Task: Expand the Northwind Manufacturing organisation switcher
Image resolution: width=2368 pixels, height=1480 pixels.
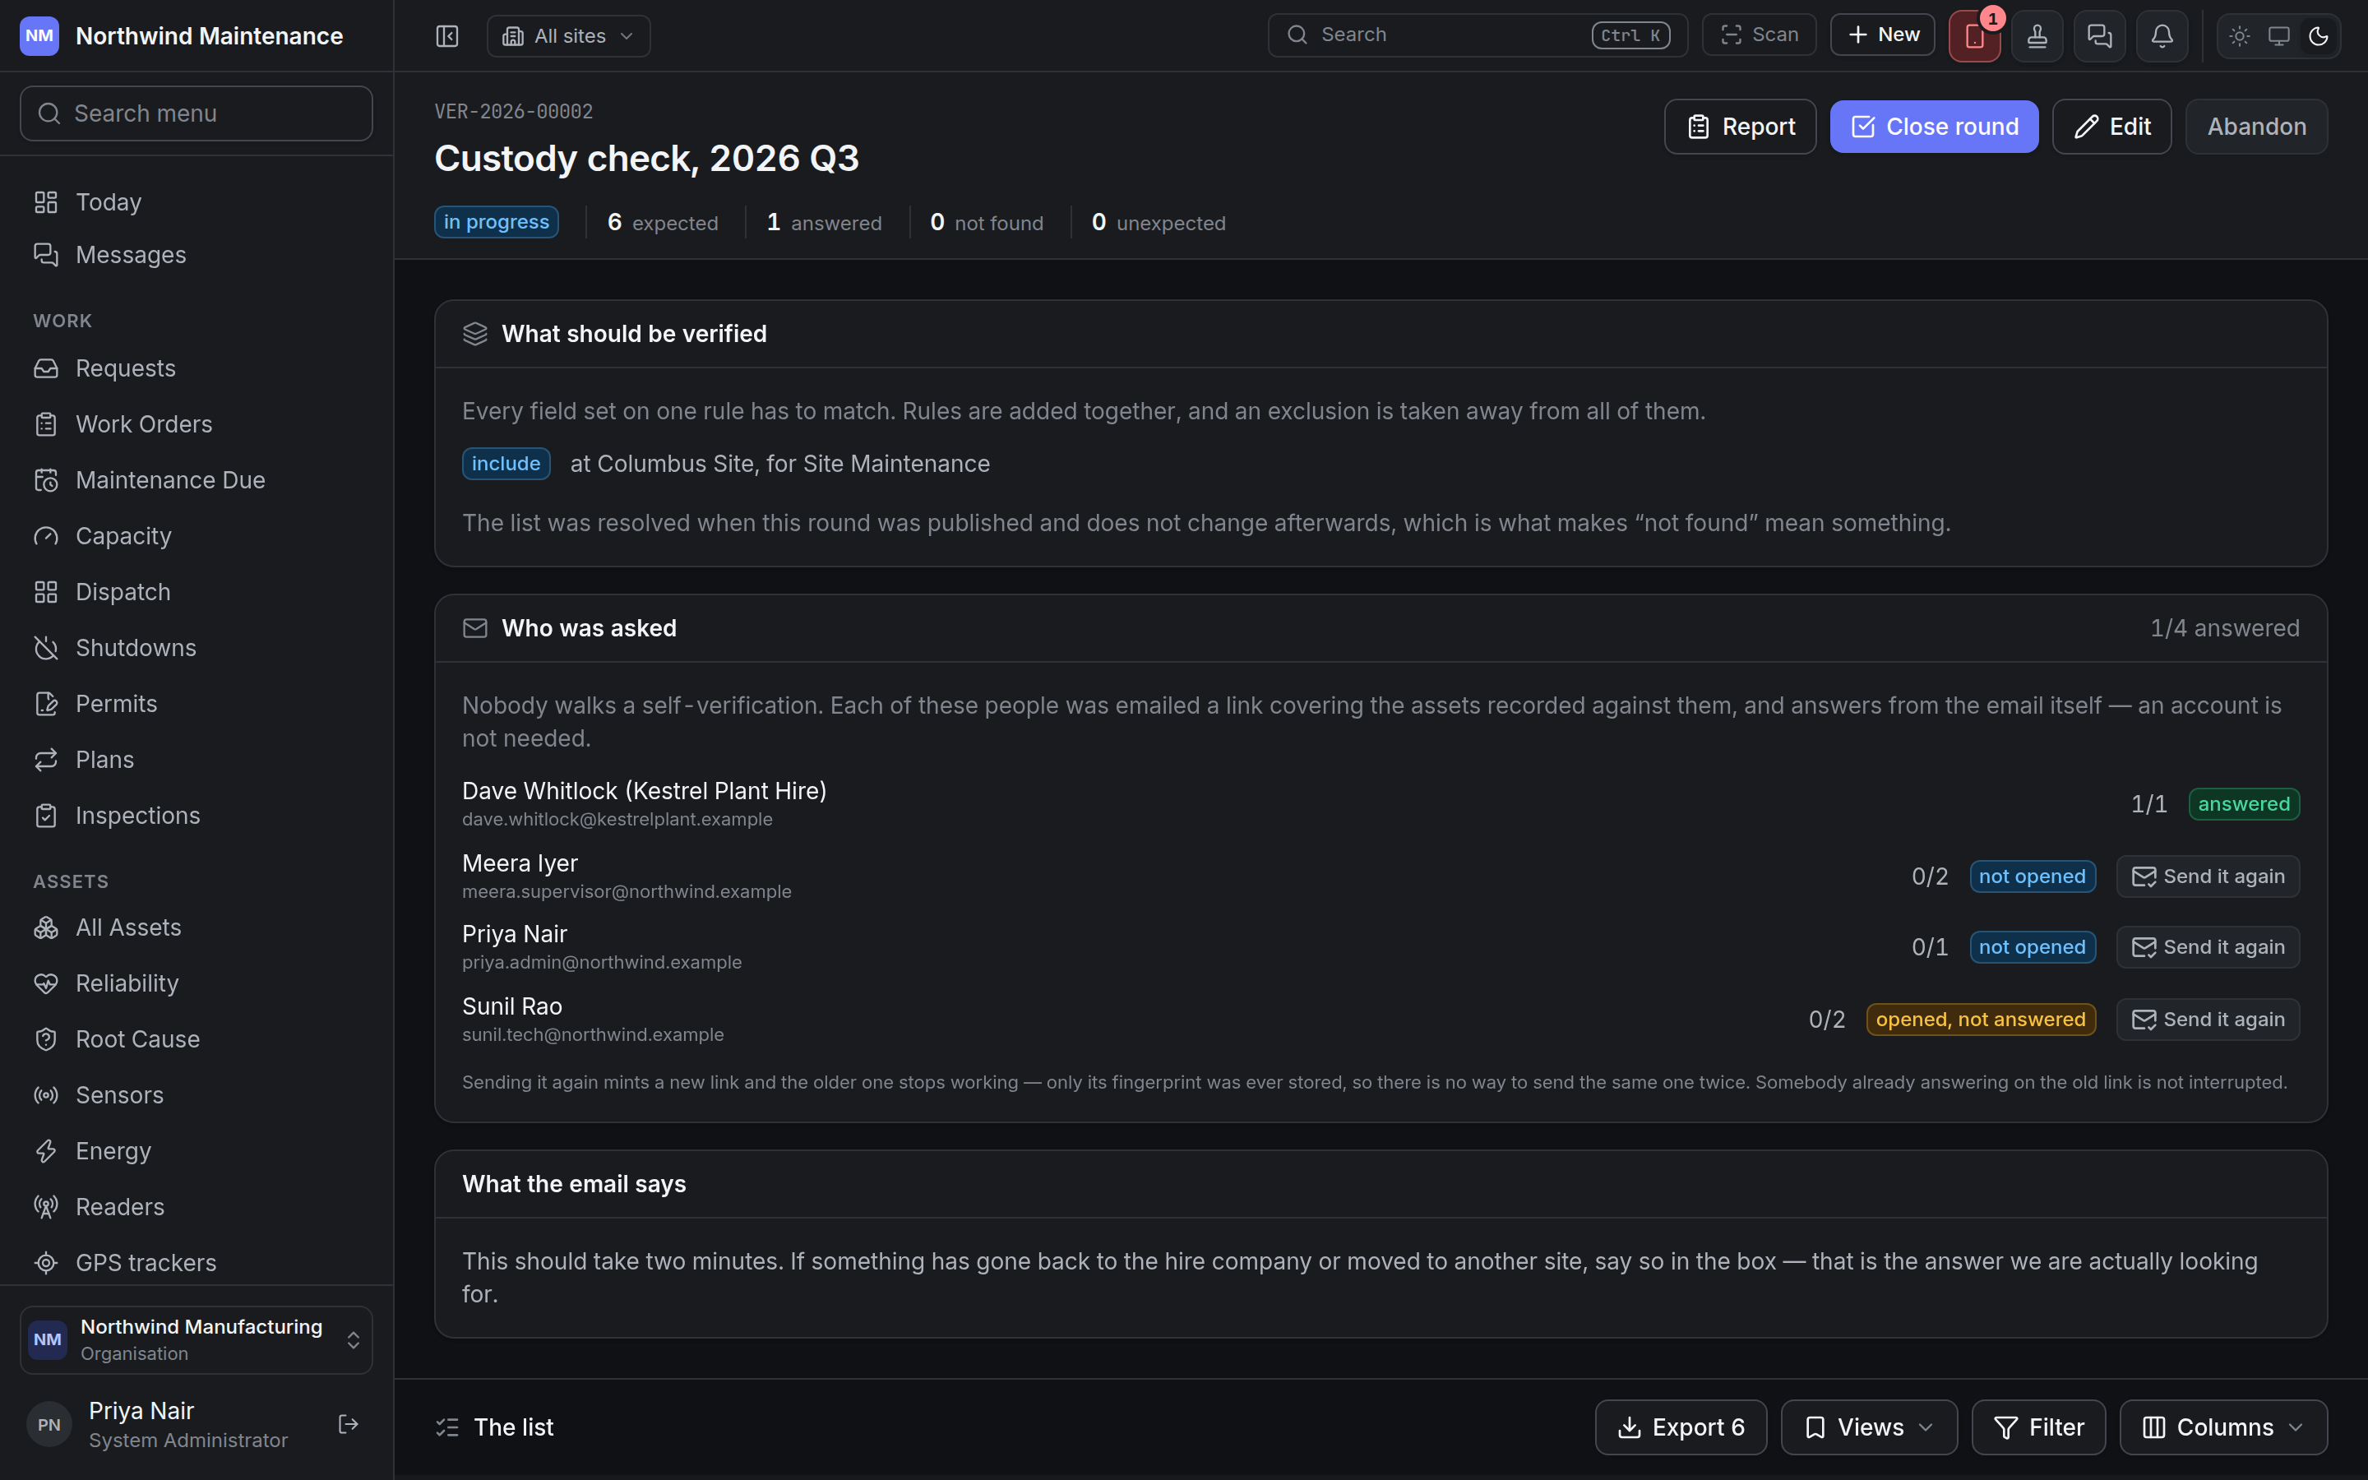Action: 197,1339
